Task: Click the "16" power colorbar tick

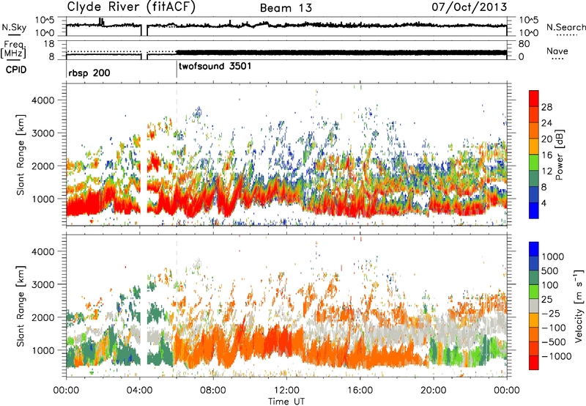Action: (546, 155)
